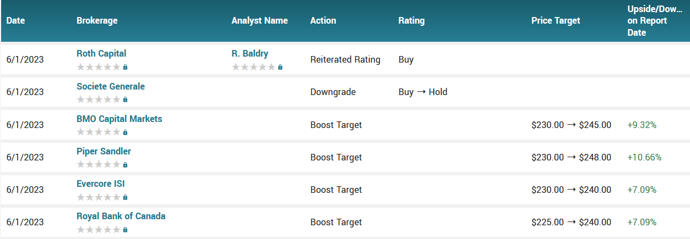This screenshot has height=239, width=690.
Task: Click lock icon under Societe Generale
Action: [x=125, y=99]
